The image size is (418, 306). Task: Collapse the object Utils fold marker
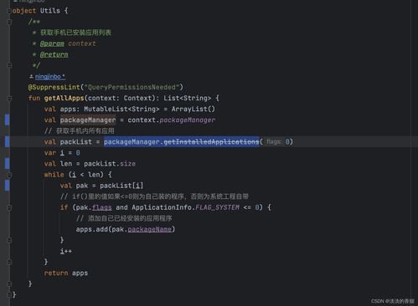(x=9, y=11)
